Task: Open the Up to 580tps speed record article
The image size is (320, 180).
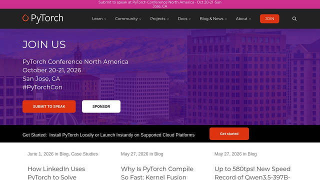Action: click(x=252, y=173)
